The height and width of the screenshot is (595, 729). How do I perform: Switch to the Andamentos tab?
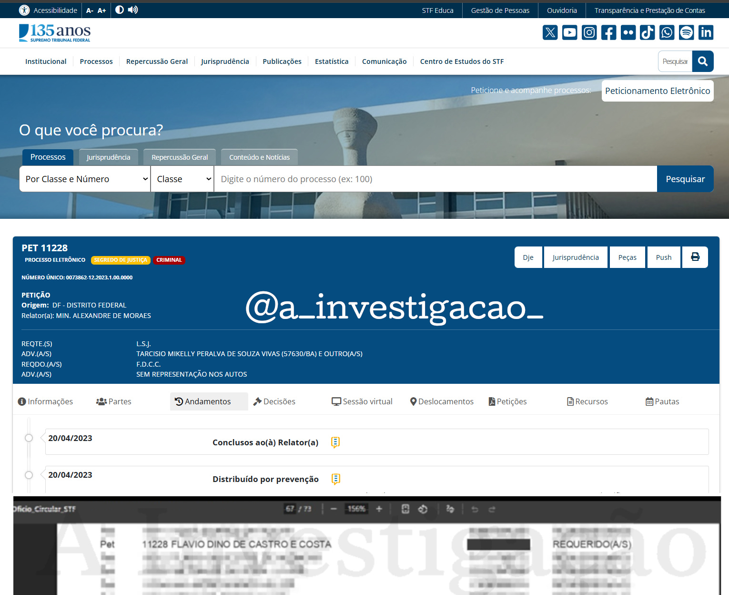pyautogui.click(x=209, y=401)
